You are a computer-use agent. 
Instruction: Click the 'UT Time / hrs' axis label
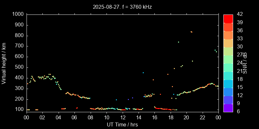tap(122, 124)
